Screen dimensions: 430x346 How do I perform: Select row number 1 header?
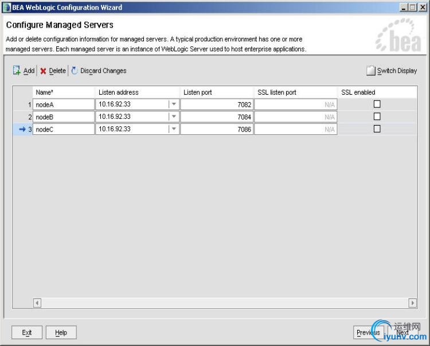[23, 104]
